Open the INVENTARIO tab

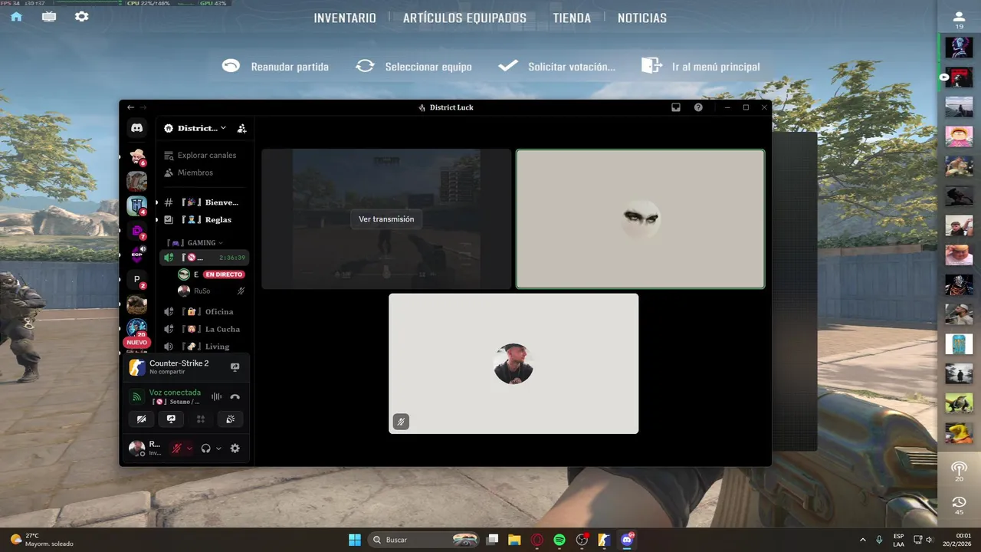click(345, 18)
